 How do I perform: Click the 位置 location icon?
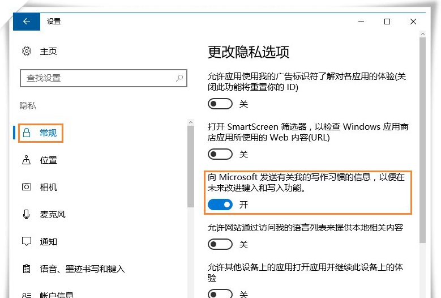27,160
